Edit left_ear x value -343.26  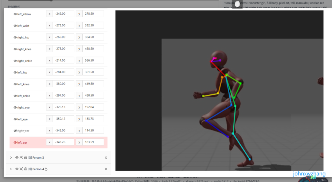pyautogui.click(x=63, y=142)
